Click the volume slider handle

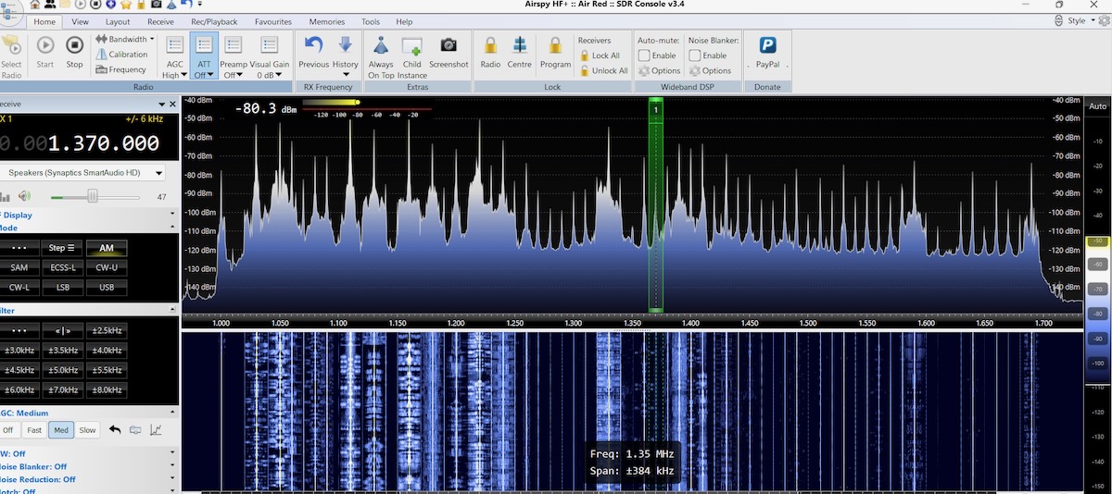click(x=93, y=196)
